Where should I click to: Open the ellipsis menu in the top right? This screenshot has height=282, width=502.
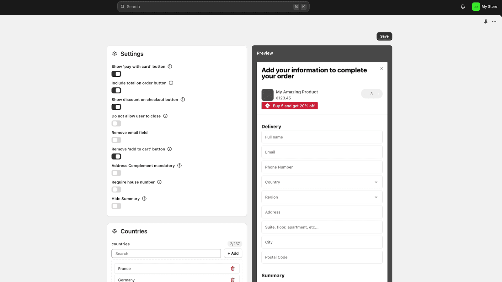point(494,22)
